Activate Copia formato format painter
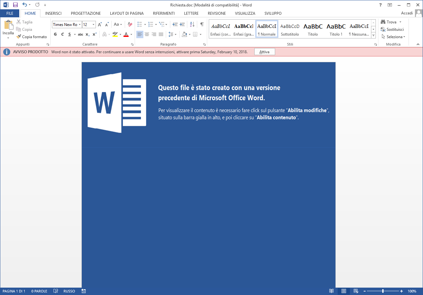The width and height of the screenshot is (423, 295). tap(31, 37)
